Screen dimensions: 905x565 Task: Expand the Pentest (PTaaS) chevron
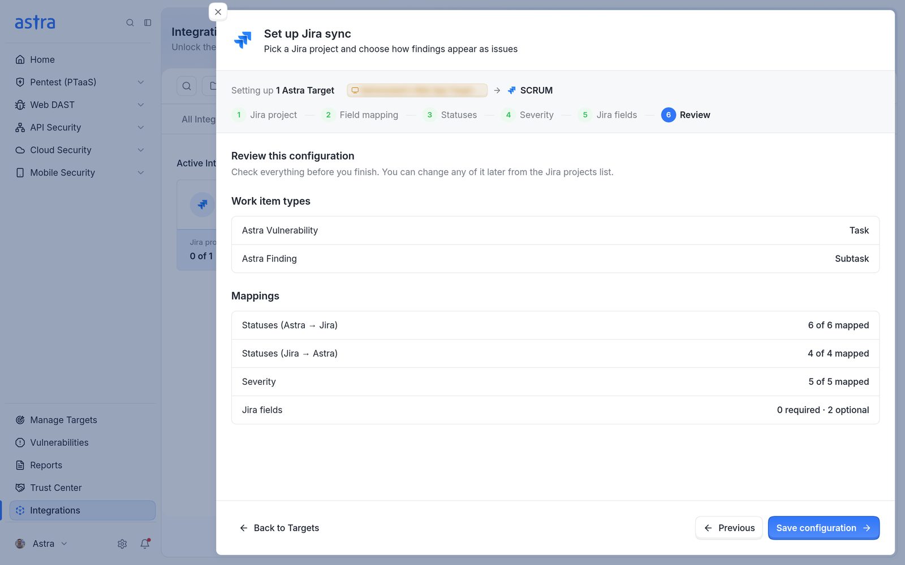[141, 82]
